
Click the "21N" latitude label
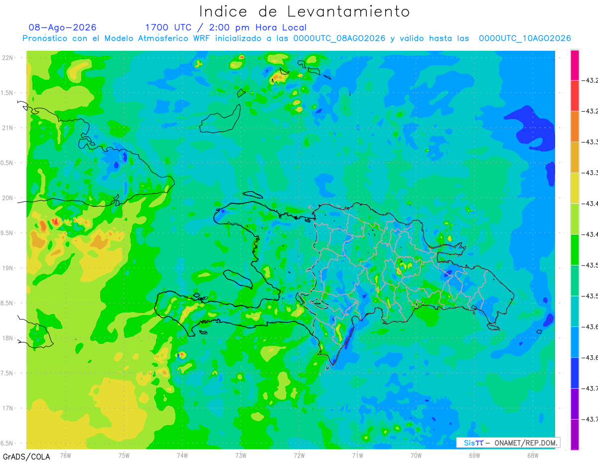(8, 128)
